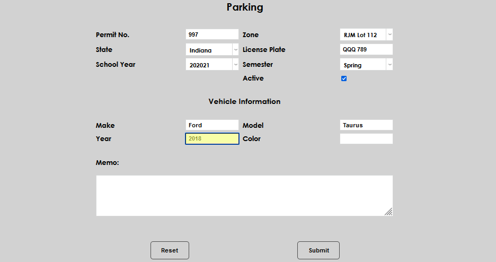Image resolution: width=496 pixels, height=262 pixels.
Task: Grab the Memo textarea resize handle
Action: [x=389, y=212]
